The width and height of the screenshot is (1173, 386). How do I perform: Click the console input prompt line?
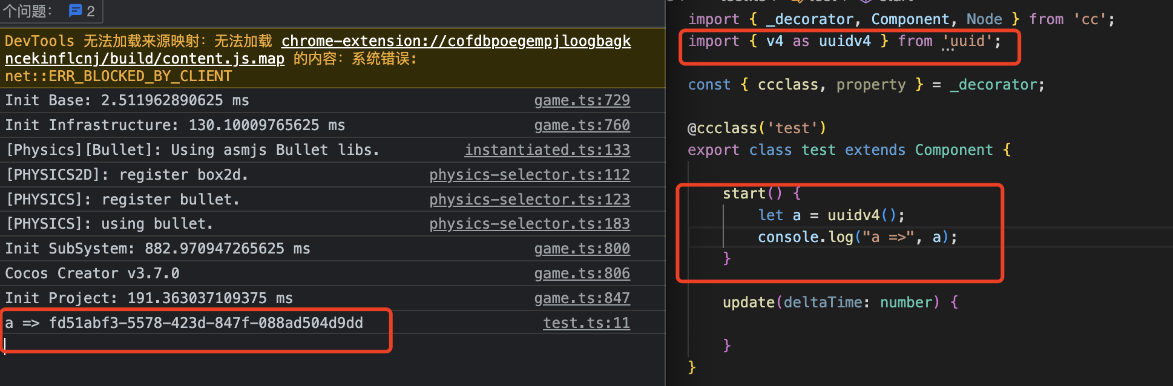pyautogui.click(x=182, y=344)
